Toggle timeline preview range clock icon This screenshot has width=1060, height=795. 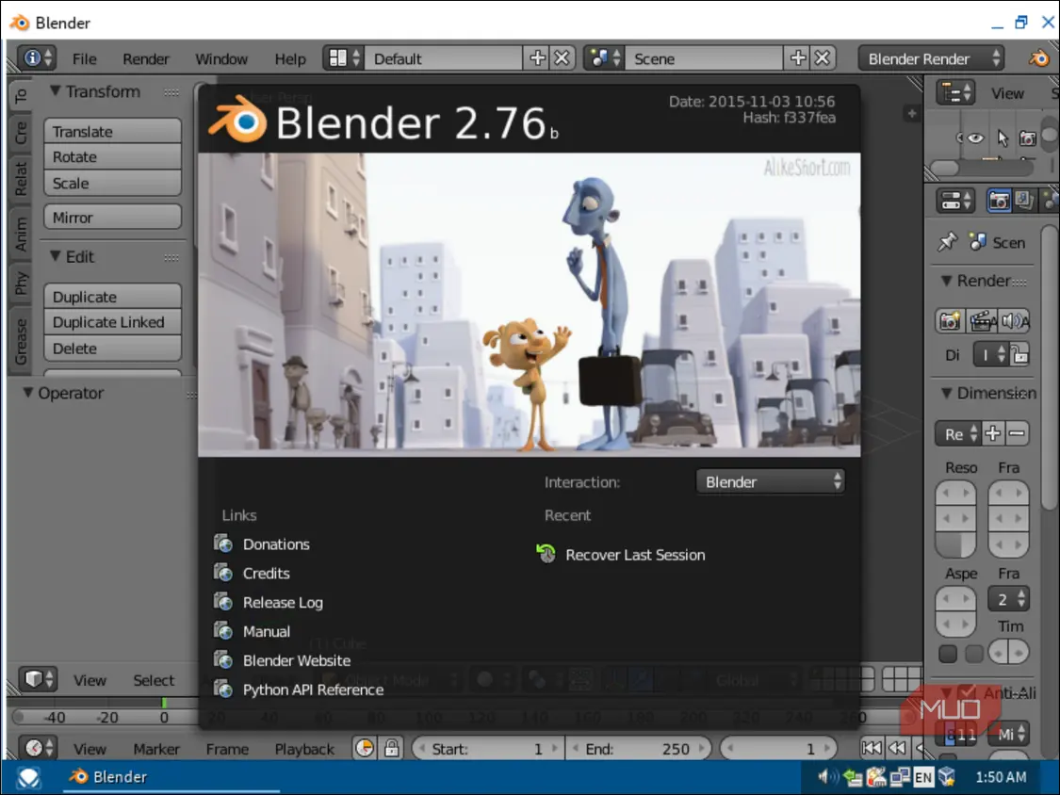coord(365,748)
